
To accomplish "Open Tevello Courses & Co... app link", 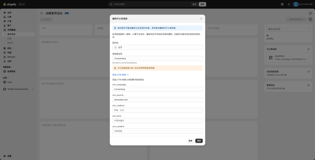I will (x=18, y=89).
